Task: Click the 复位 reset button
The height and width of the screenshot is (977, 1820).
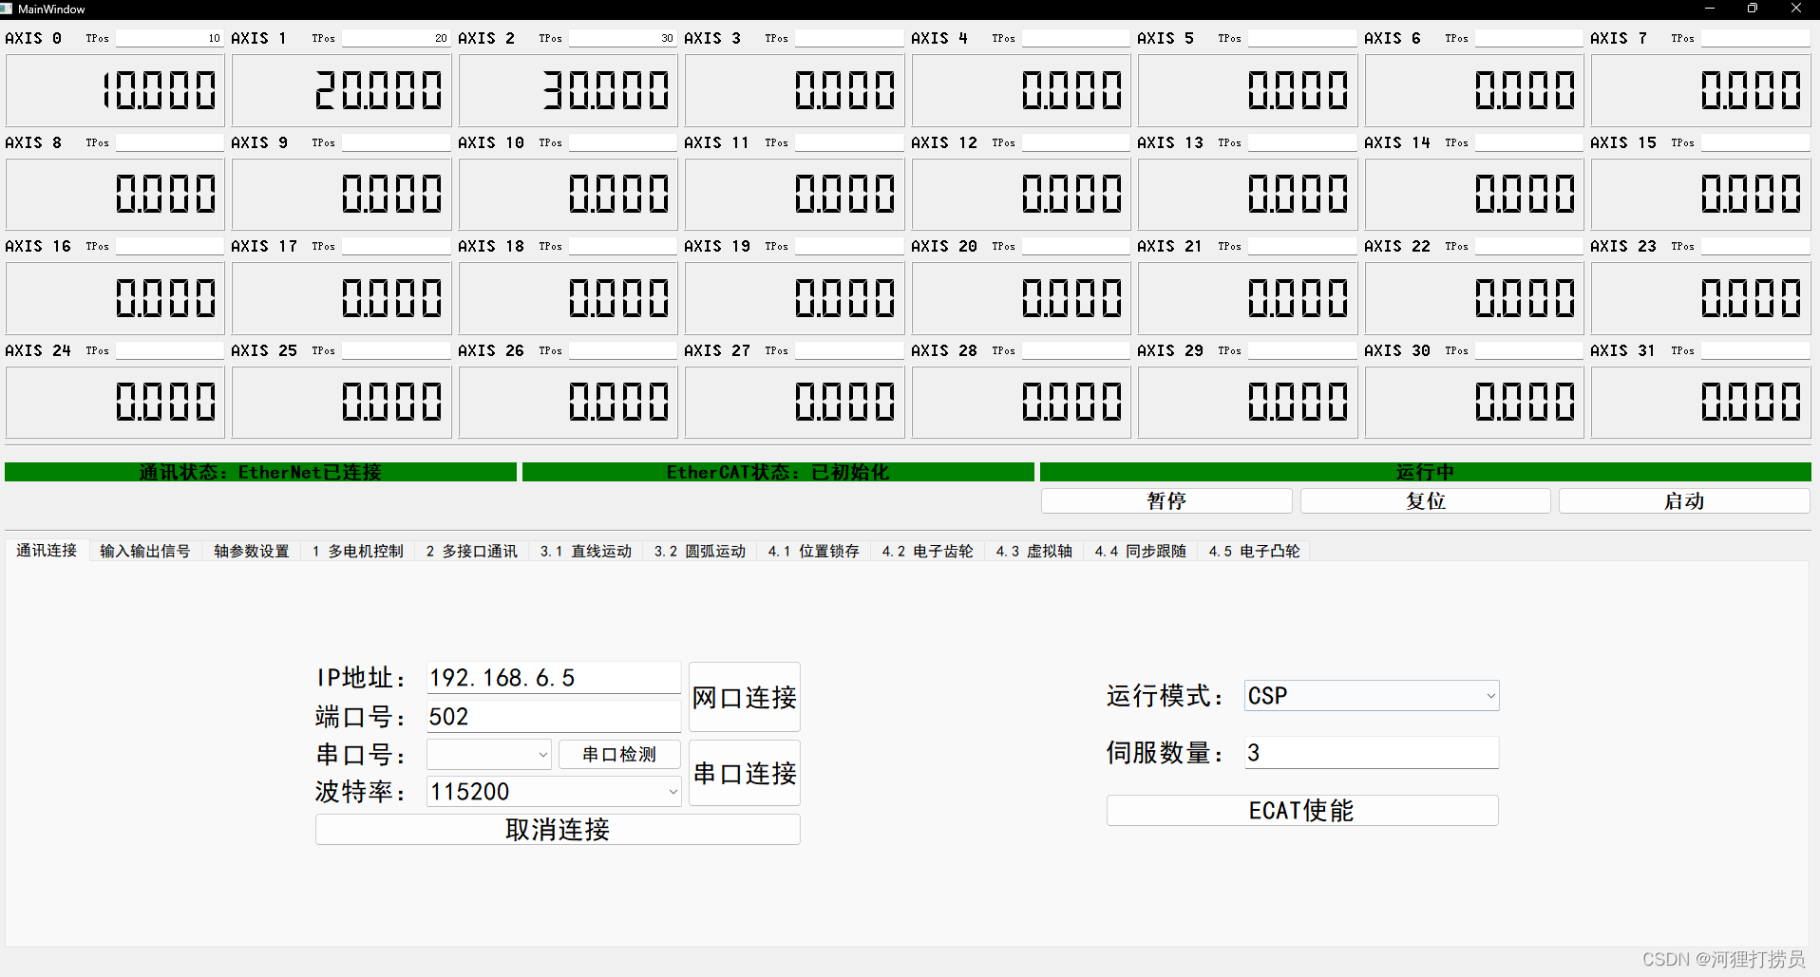Action: 1425,500
